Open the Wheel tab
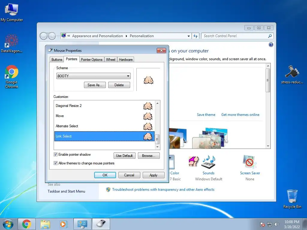Screen dimensions: 307x230 [111, 60]
